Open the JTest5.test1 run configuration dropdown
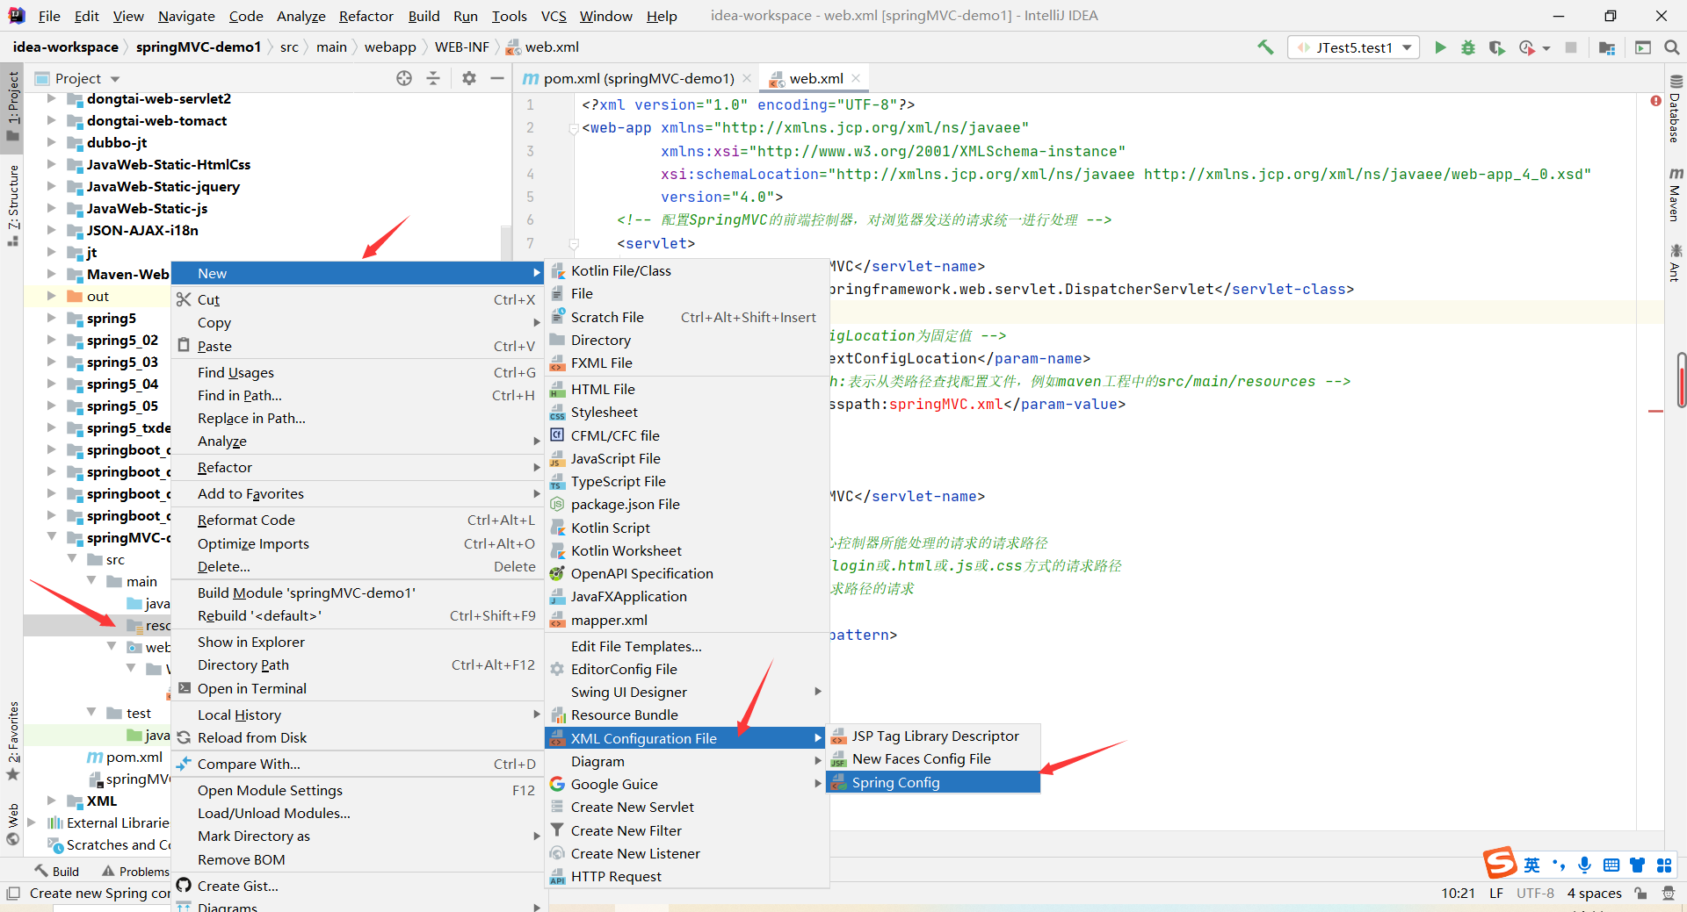Image resolution: width=1687 pixels, height=912 pixels. pos(1353,47)
